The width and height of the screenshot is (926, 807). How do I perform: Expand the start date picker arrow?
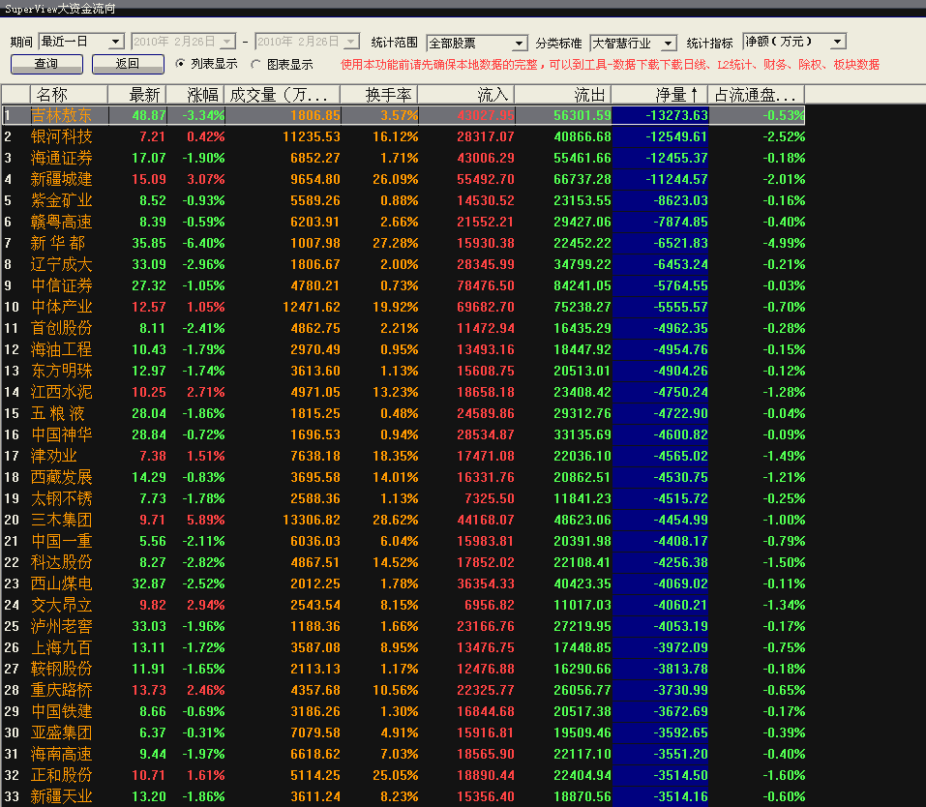point(227,42)
